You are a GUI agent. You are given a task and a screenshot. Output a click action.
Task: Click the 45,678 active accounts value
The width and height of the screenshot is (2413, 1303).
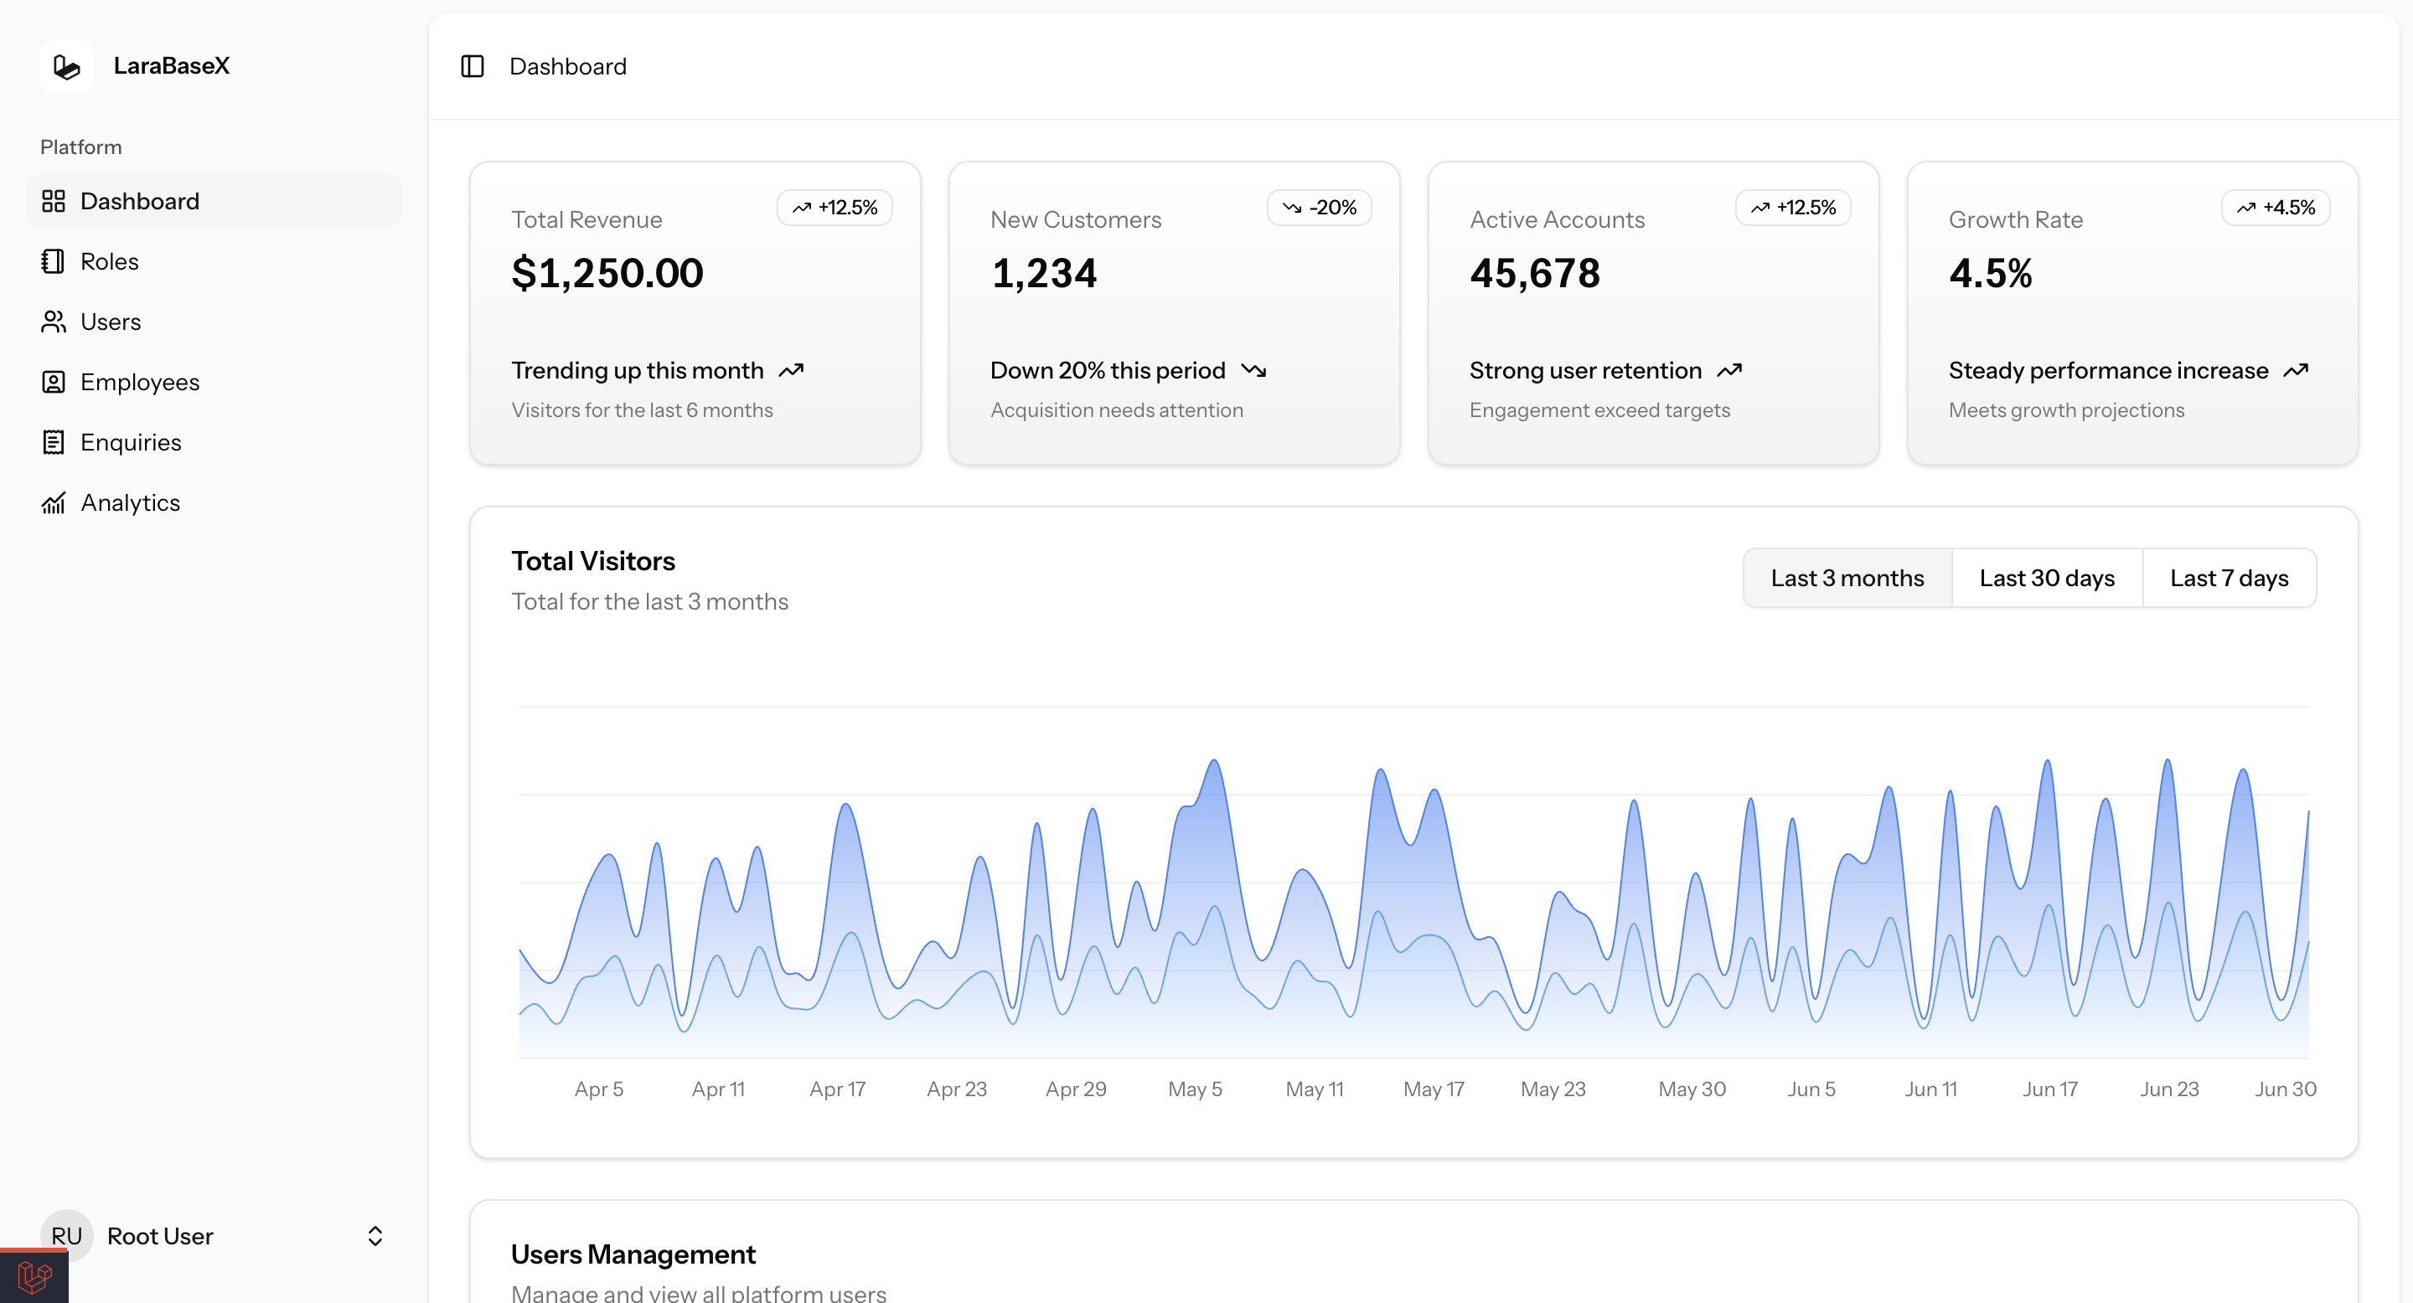[x=1534, y=273]
